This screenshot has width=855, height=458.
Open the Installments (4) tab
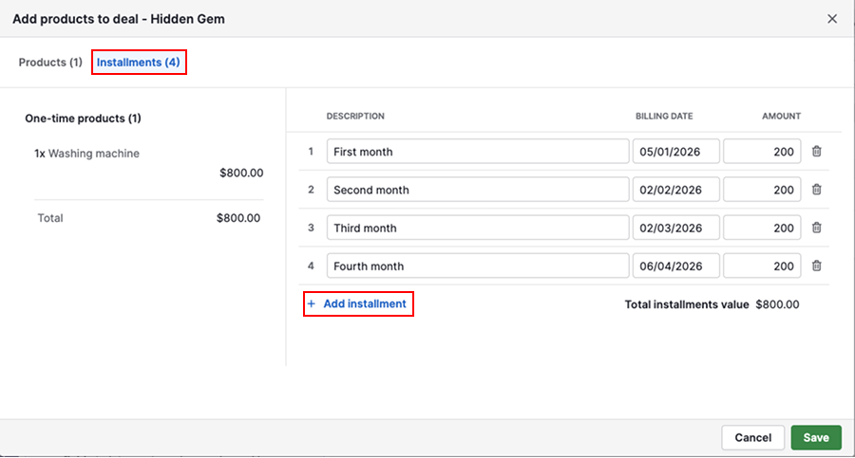coord(139,63)
